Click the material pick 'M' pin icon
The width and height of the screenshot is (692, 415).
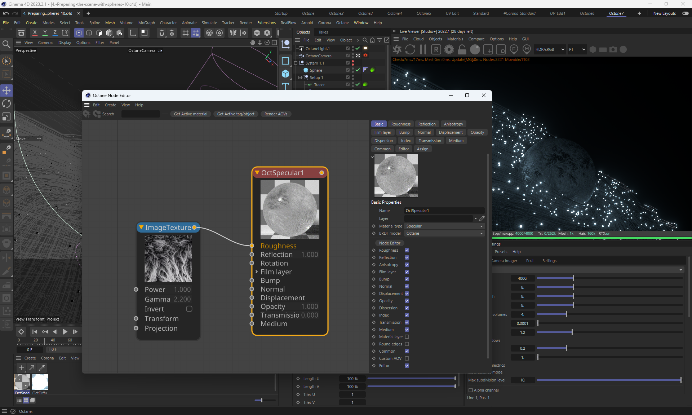tap(527, 49)
